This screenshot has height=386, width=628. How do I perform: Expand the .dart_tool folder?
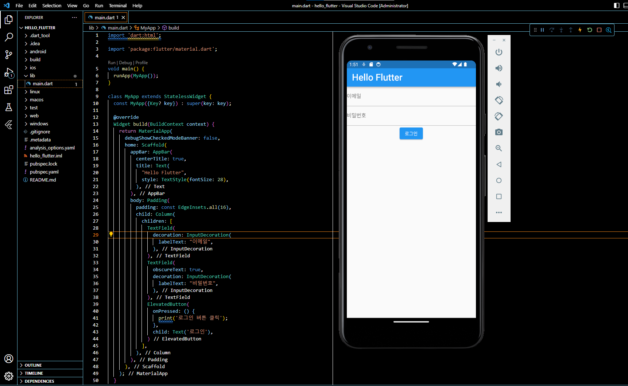click(x=50, y=36)
